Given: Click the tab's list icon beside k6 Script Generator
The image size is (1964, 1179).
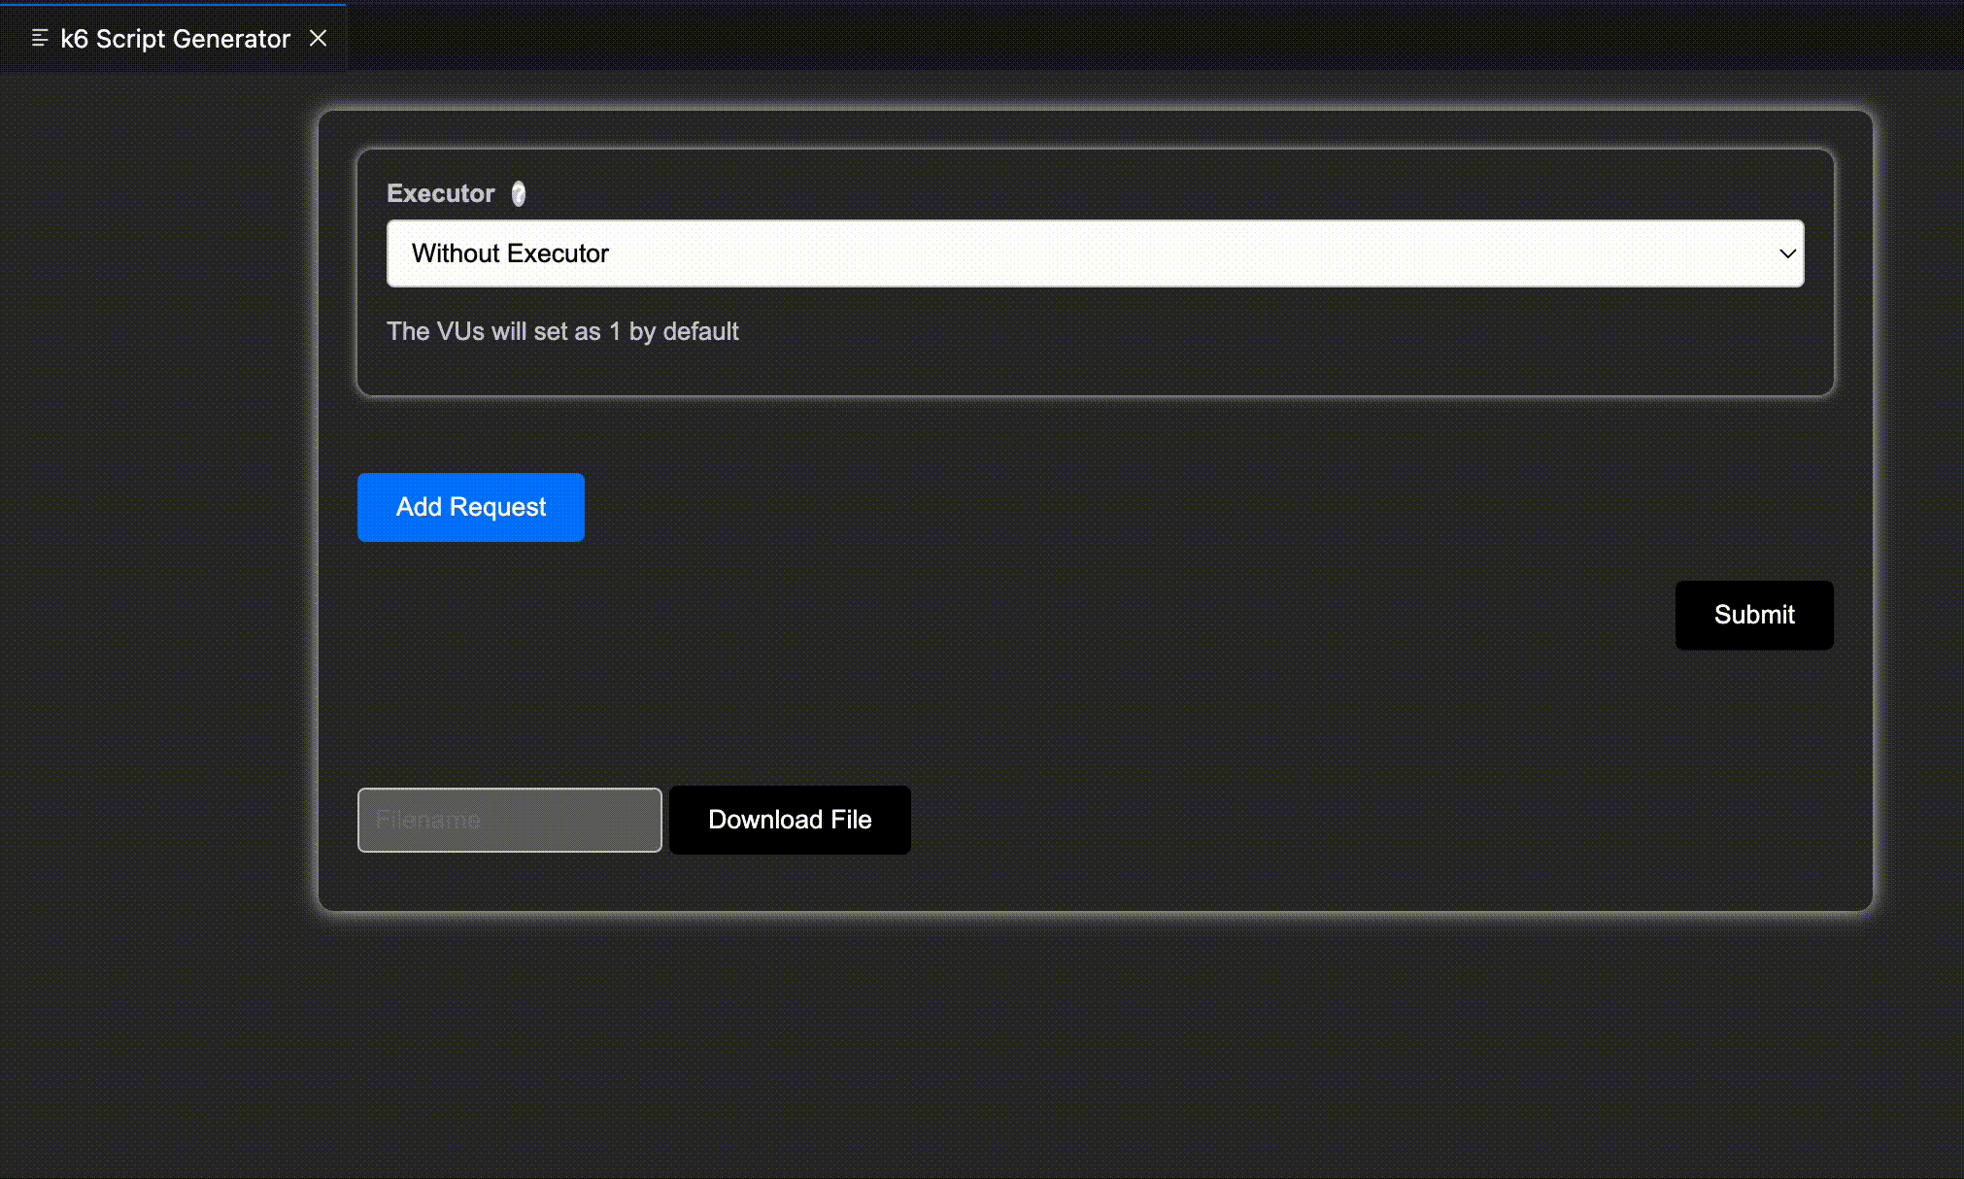Looking at the screenshot, I should point(40,38).
